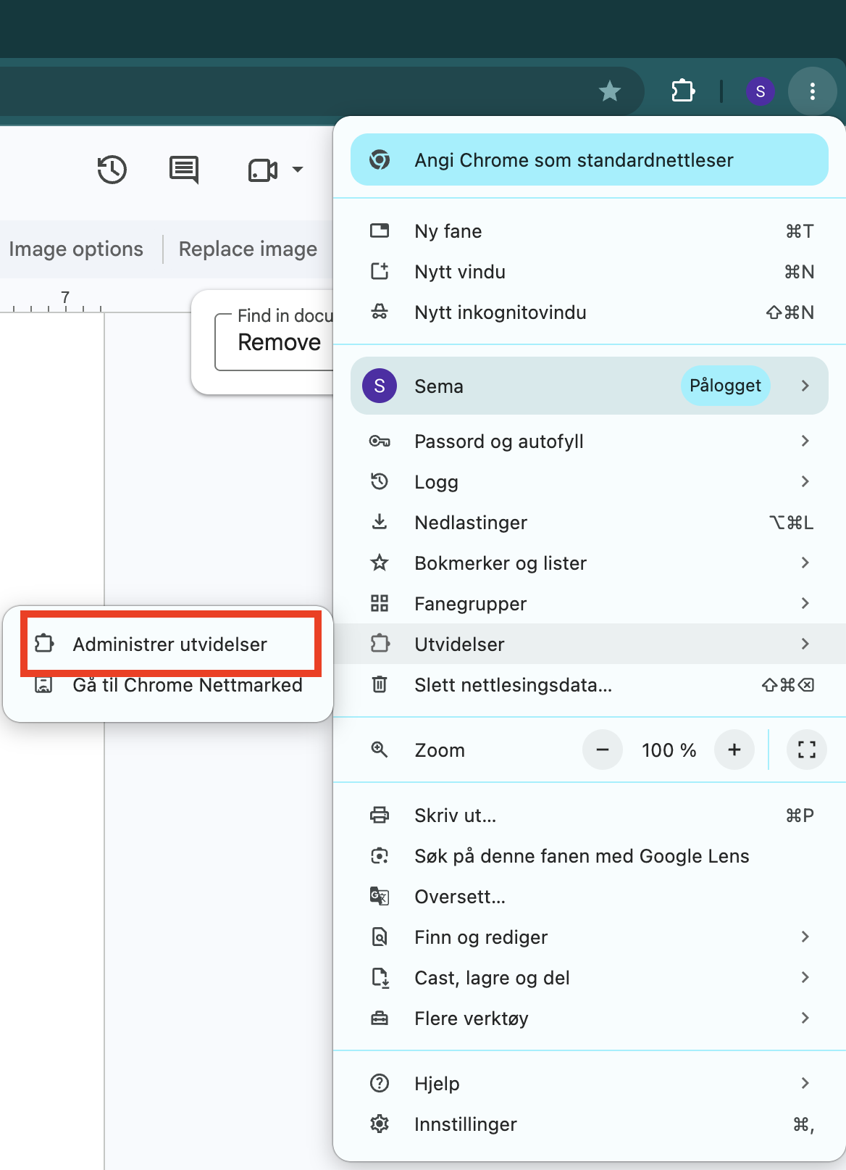Click the Find in document field

(275, 341)
